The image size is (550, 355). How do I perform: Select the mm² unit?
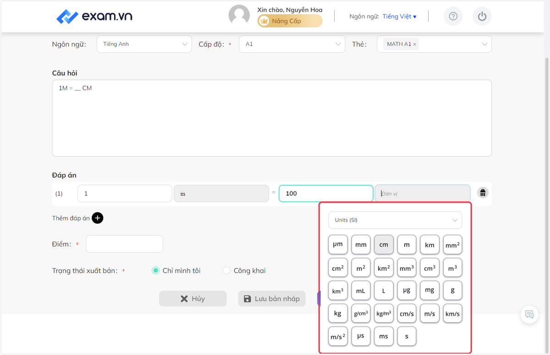(452, 245)
